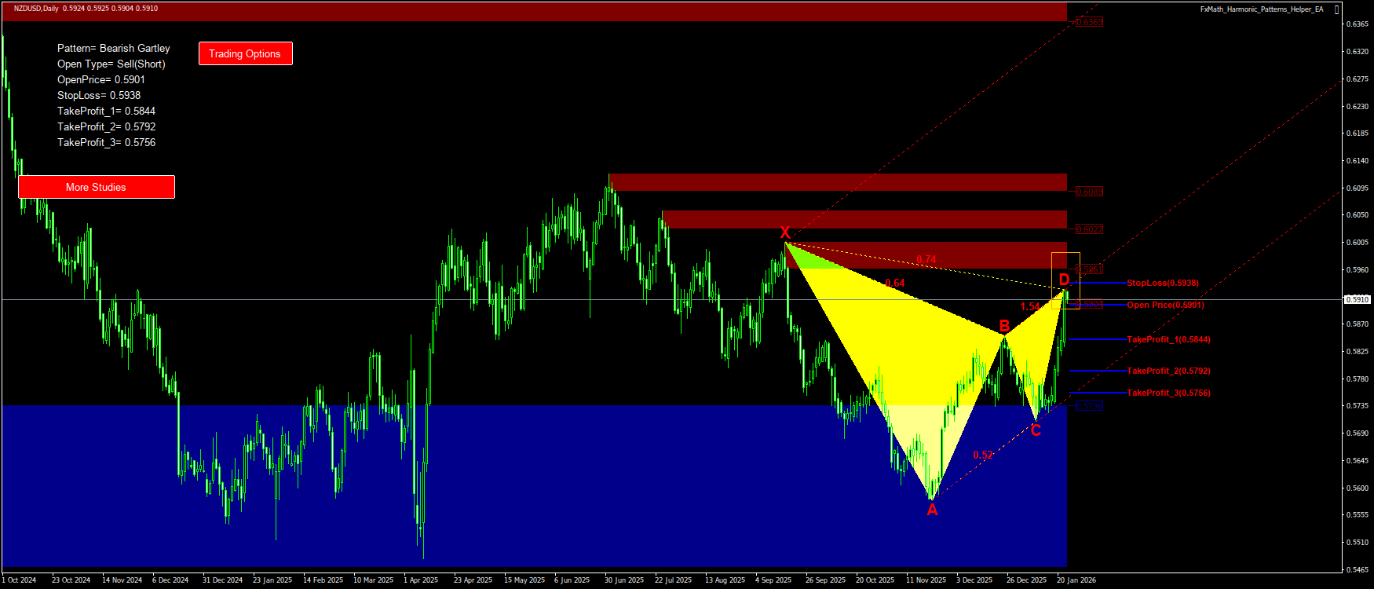The height and width of the screenshot is (589, 1374).
Task: Select the TakeProfit_2(0.5792) chart label
Action: 1169,371
